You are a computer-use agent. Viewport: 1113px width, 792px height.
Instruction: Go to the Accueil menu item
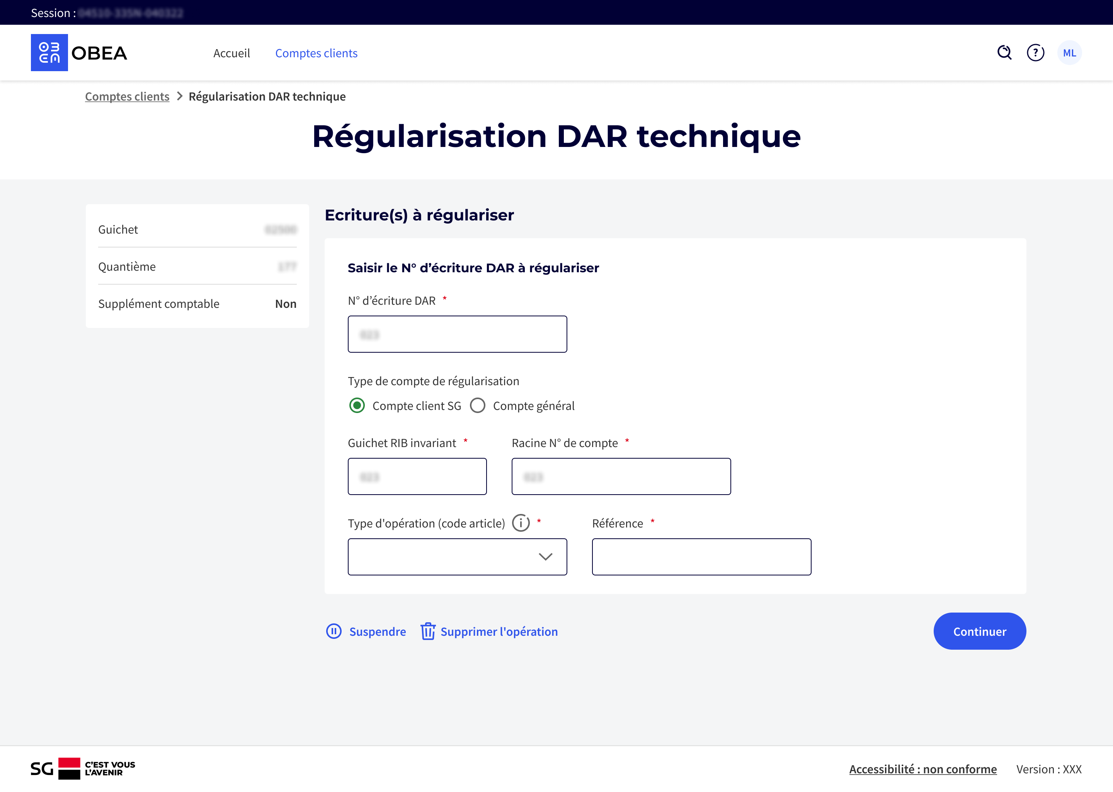click(231, 53)
